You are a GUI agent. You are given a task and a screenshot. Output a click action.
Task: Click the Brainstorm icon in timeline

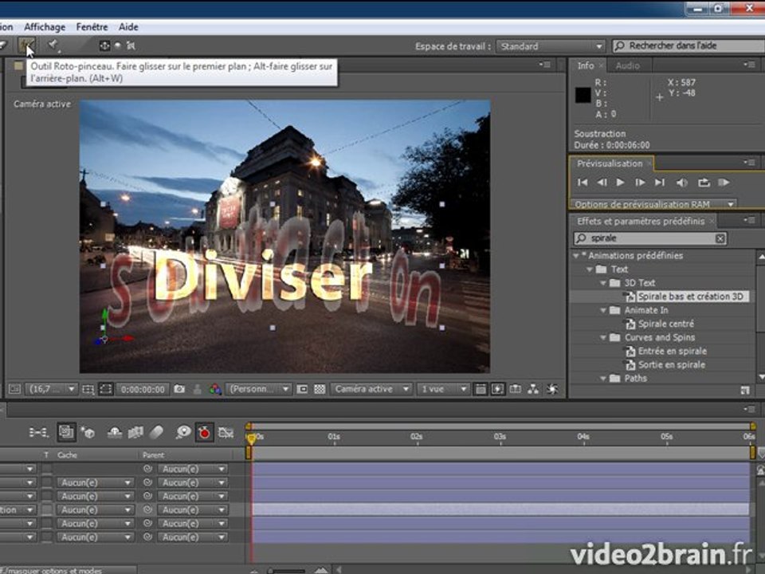[x=183, y=432]
